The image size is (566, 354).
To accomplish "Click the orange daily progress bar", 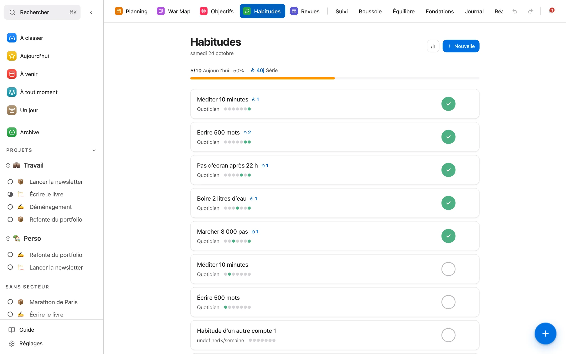I will point(263,78).
